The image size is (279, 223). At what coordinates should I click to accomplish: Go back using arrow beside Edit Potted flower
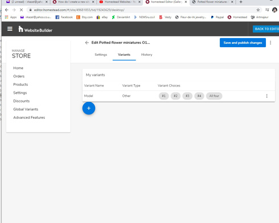pos(87,43)
